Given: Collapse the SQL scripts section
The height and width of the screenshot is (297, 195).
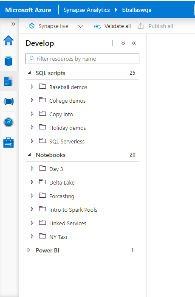Looking at the screenshot, I should click(x=29, y=73).
